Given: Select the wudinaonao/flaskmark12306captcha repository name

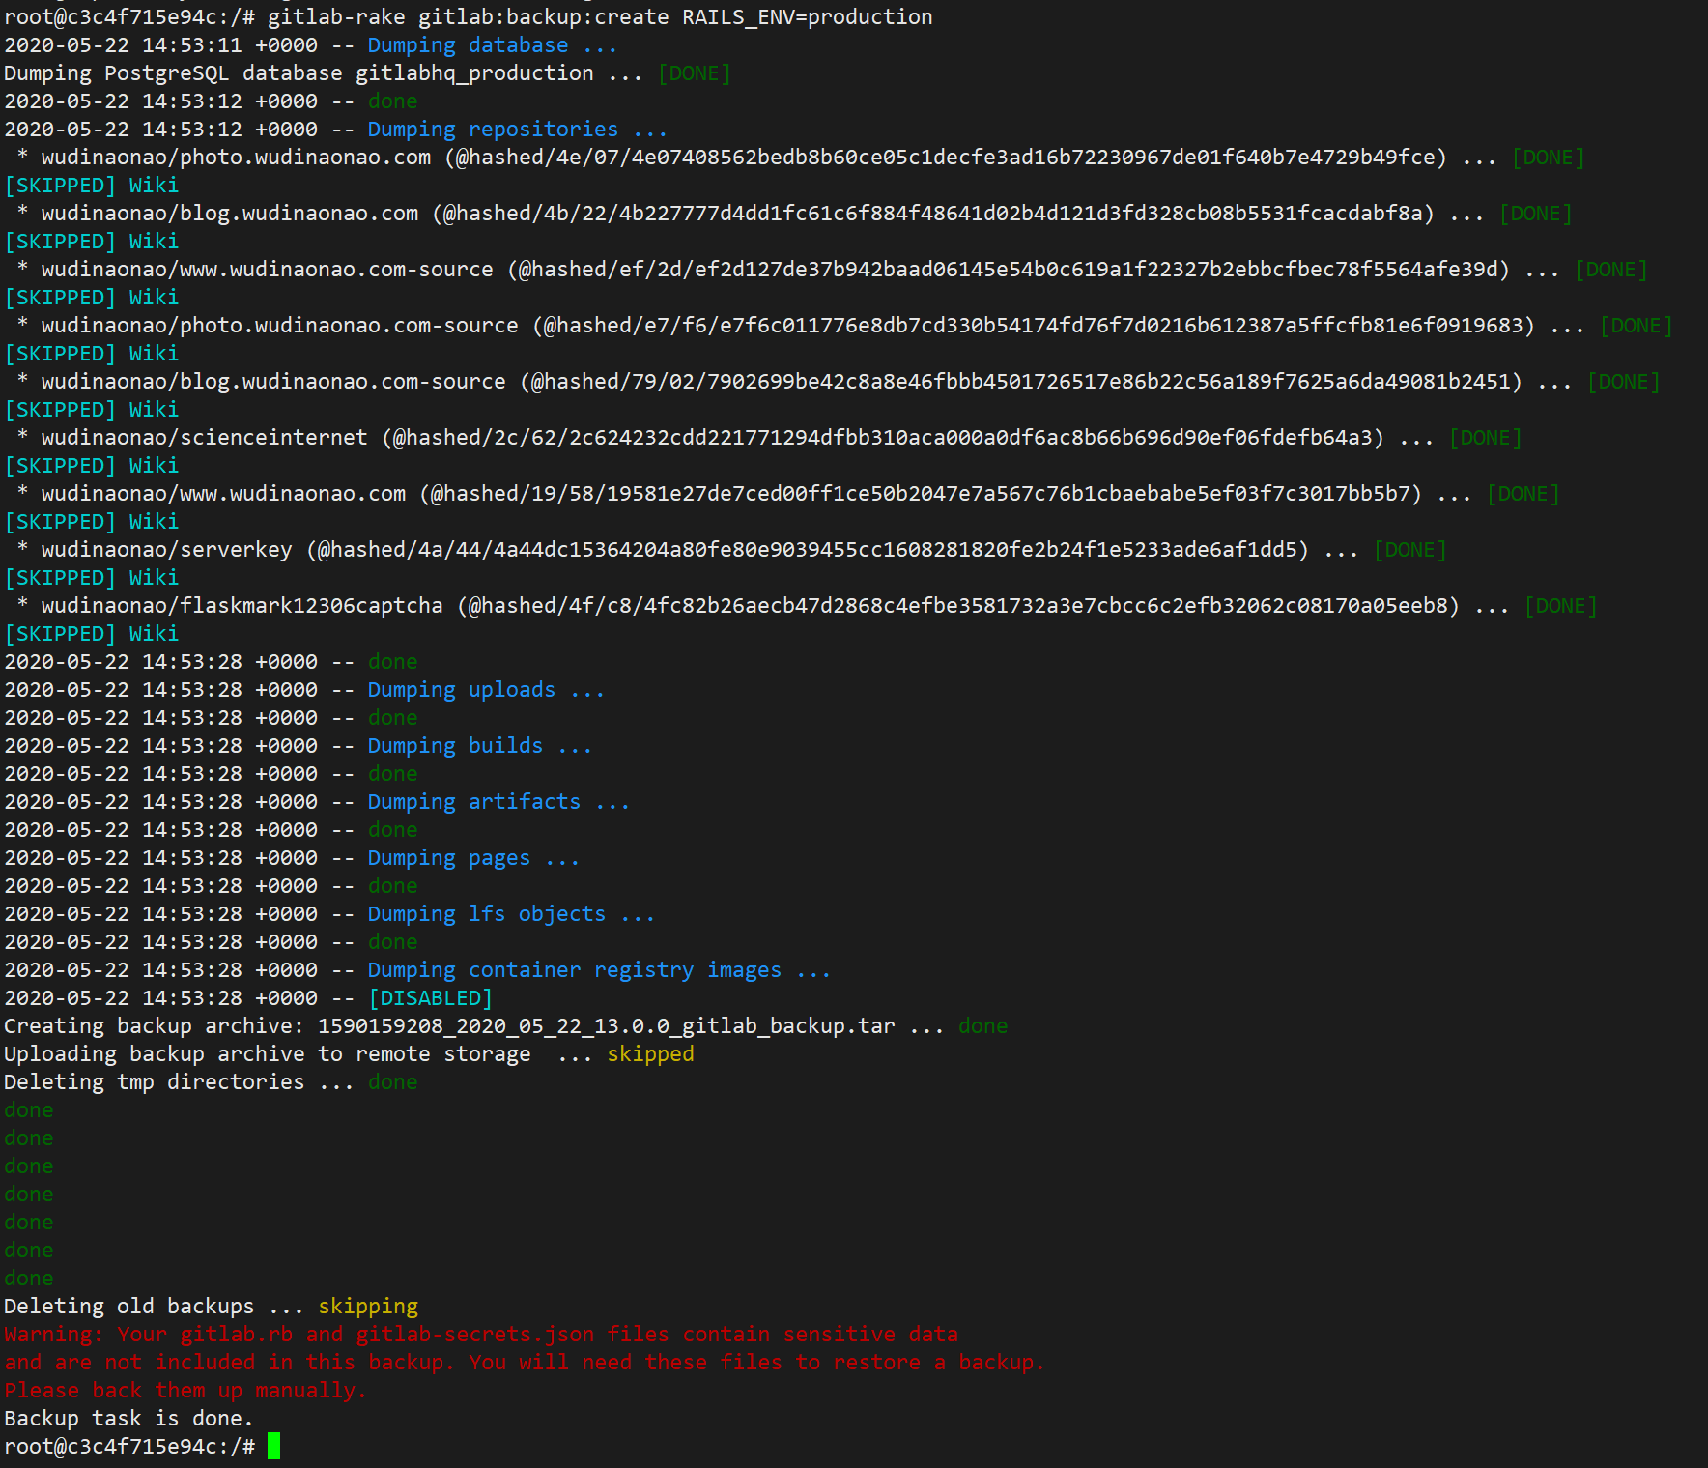Looking at the screenshot, I should coord(242,606).
